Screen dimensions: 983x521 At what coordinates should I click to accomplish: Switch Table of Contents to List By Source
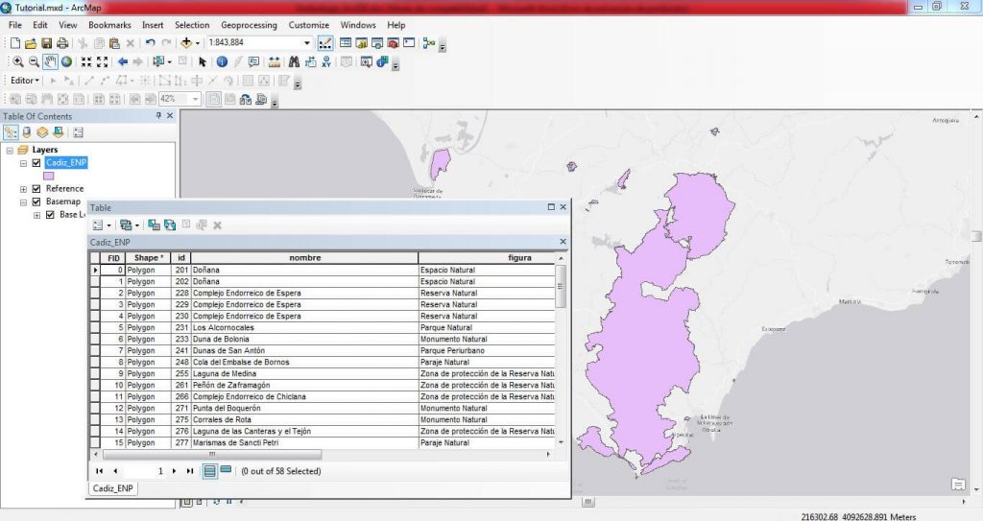pyautogui.click(x=27, y=132)
